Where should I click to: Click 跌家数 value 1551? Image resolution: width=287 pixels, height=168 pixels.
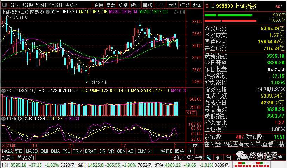[x=279, y=137]
